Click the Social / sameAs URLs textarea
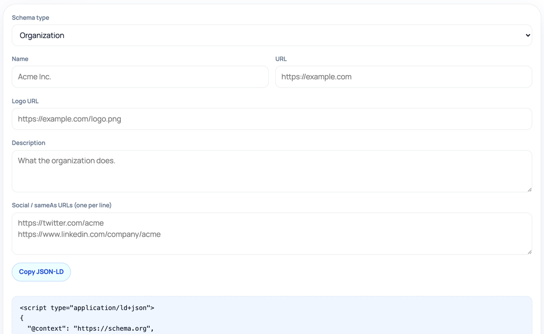Screen dimensions: 544x334 tap(271, 233)
